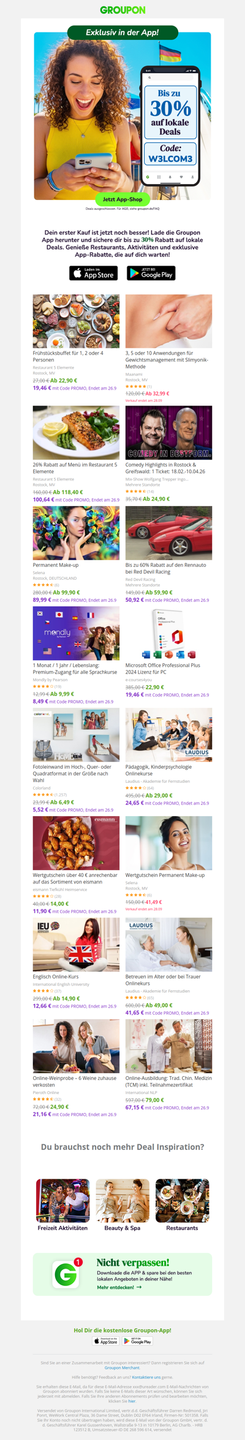The image size is (245, 1440).
Task: Open the Laden im App Store badge
Action: pyautogui.click(x=94, y=273)
